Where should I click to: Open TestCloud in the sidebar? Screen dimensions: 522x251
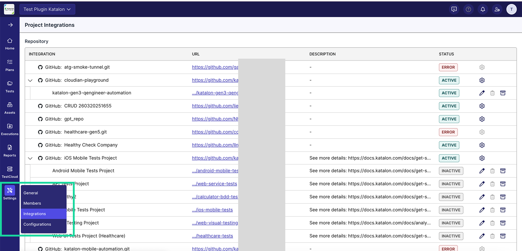tap(10, 172)
